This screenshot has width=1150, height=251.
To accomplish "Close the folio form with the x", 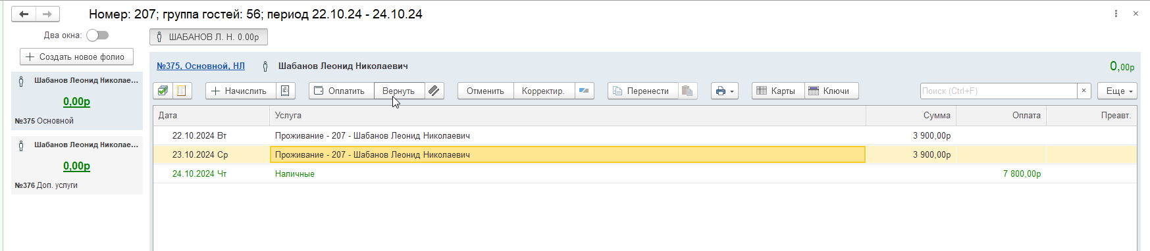I will (1136, 14).
